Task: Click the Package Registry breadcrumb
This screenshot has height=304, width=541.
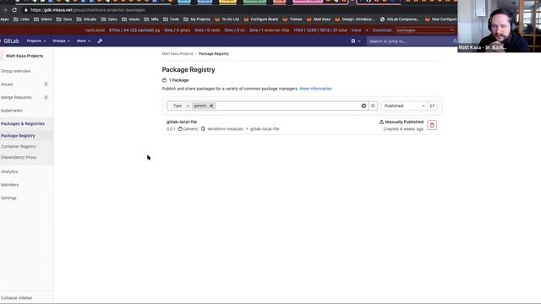Action: (x=214, y=54)
